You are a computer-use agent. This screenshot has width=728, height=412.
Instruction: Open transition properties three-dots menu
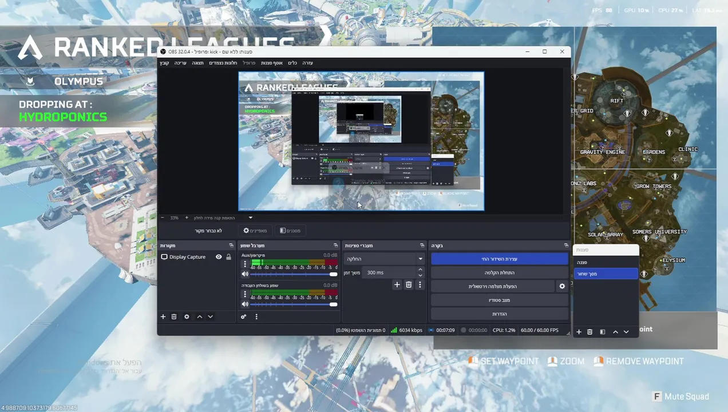pyautogui.click(x=420, y=284)
